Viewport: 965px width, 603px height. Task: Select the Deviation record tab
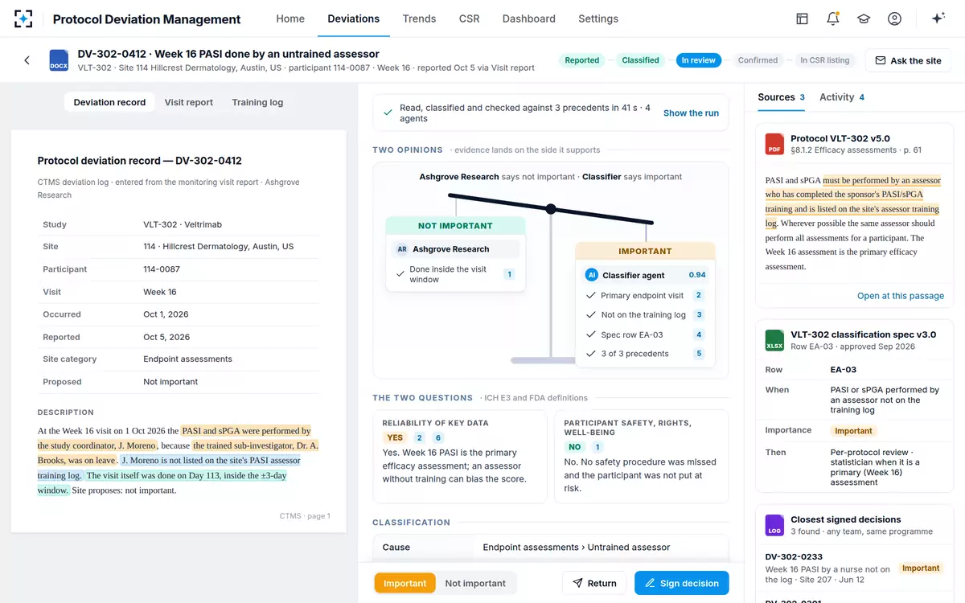pyautogui.click(x=109, y=102)
